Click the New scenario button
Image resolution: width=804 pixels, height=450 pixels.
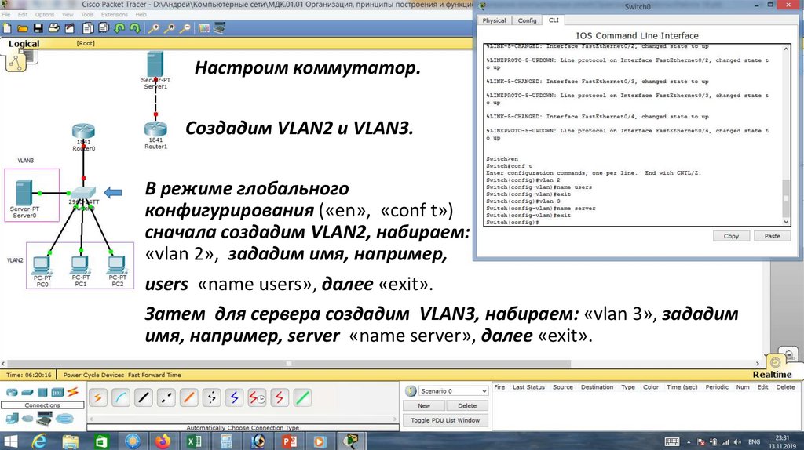click(424, 405)
